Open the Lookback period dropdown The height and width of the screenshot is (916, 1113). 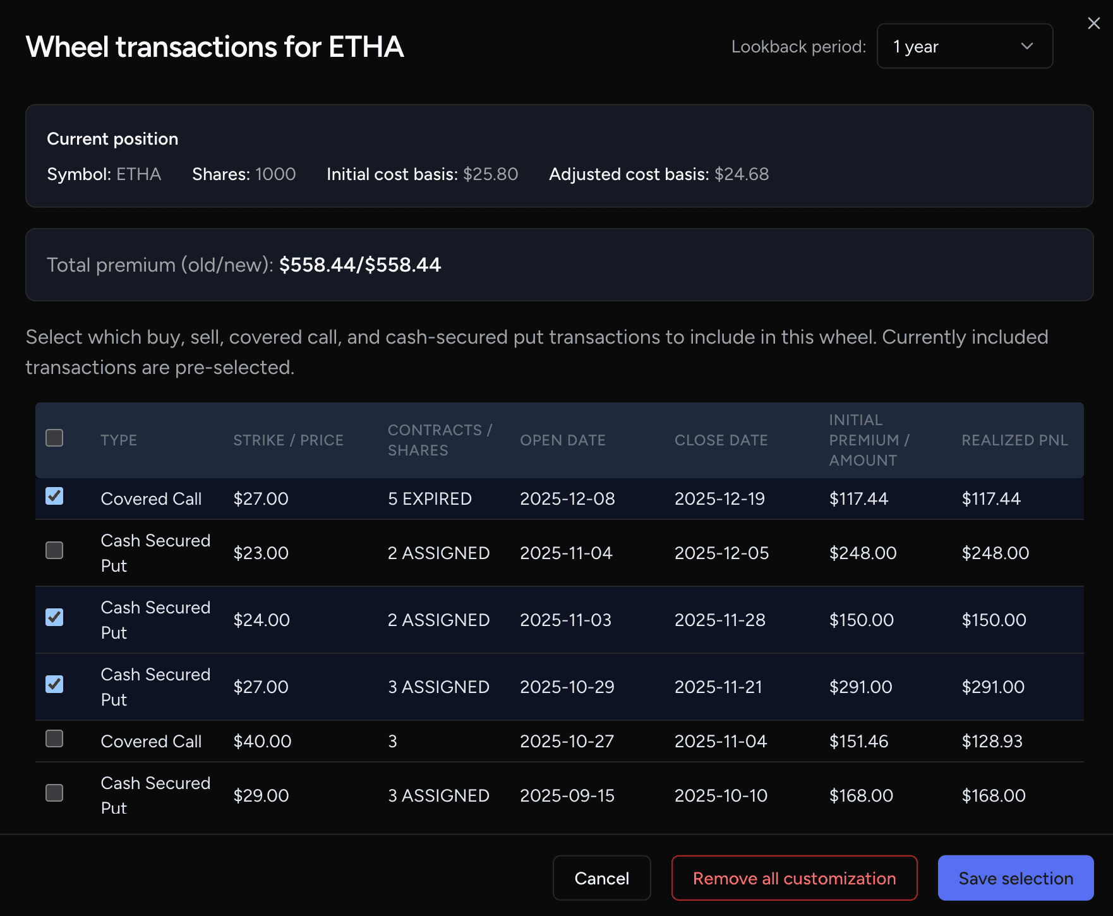click(x=964, y=46)
